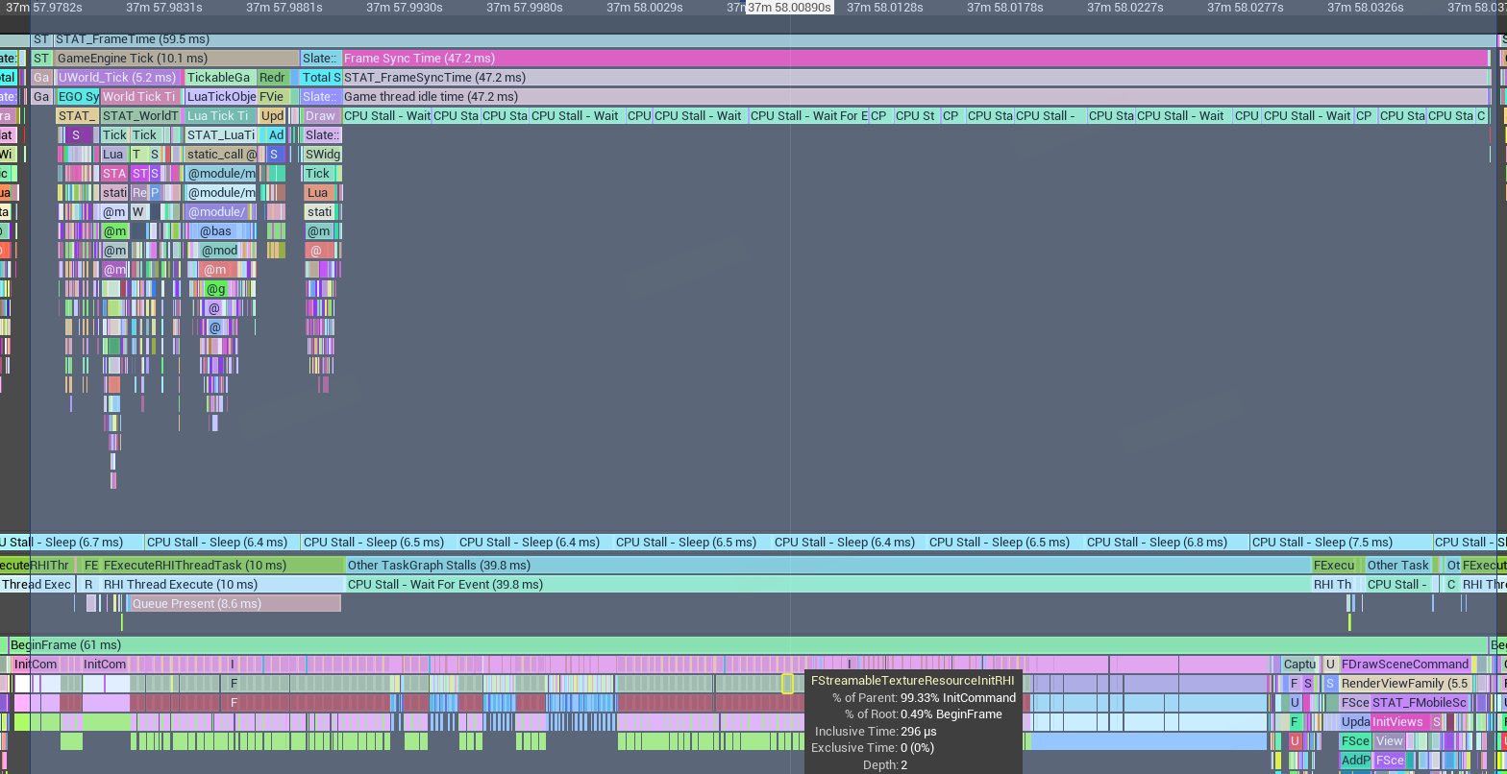Viewport: 1507px width, 774px height.
Task: Click the Draw event under Slate
Action: click(321, 116)
